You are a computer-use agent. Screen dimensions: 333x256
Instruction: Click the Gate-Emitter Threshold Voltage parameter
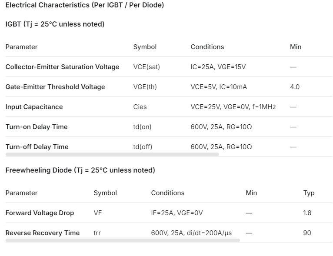coord(55,87)
